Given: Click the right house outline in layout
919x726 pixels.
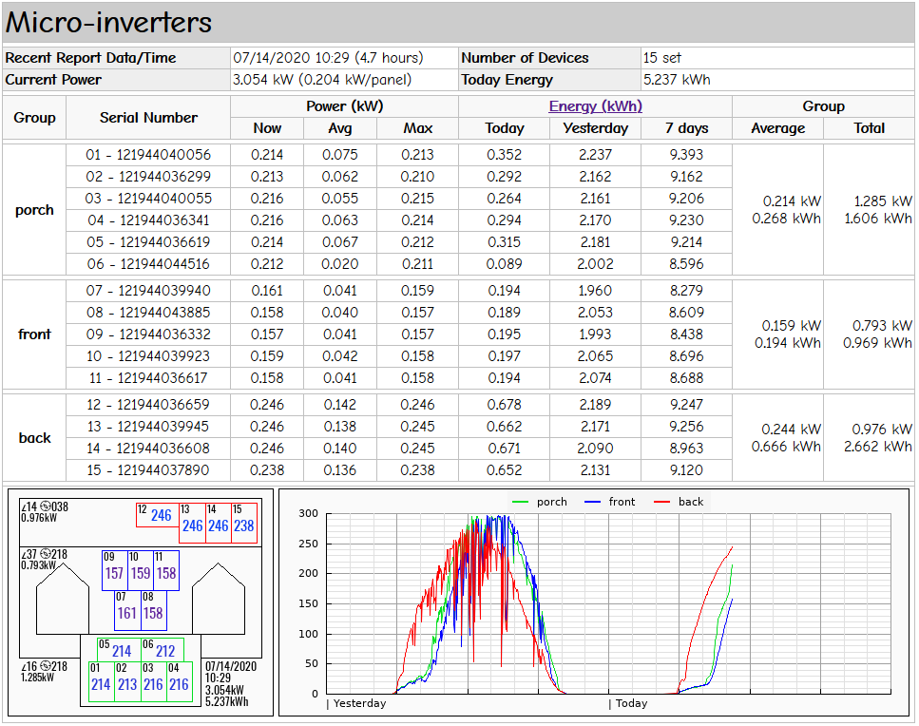Looking at the screenshot, I should [x=219, y=599].
